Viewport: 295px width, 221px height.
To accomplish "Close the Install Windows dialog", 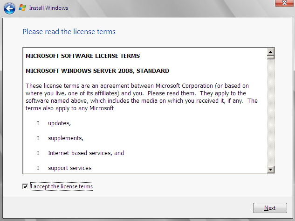I will click(284, 3).
